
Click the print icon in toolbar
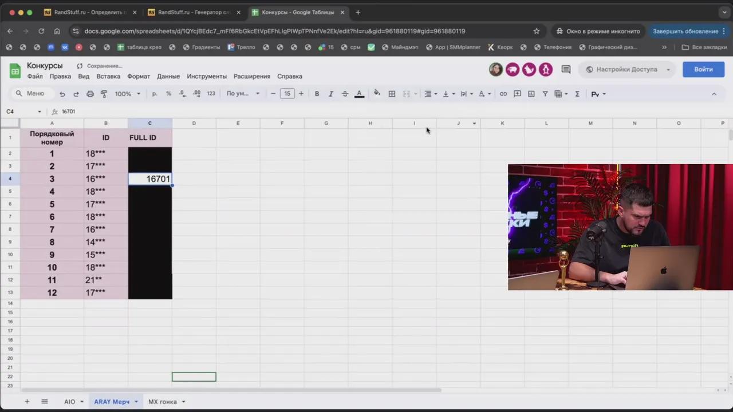90,94
